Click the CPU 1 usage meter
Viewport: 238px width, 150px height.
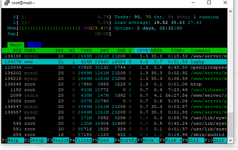(x=62, y=22)
